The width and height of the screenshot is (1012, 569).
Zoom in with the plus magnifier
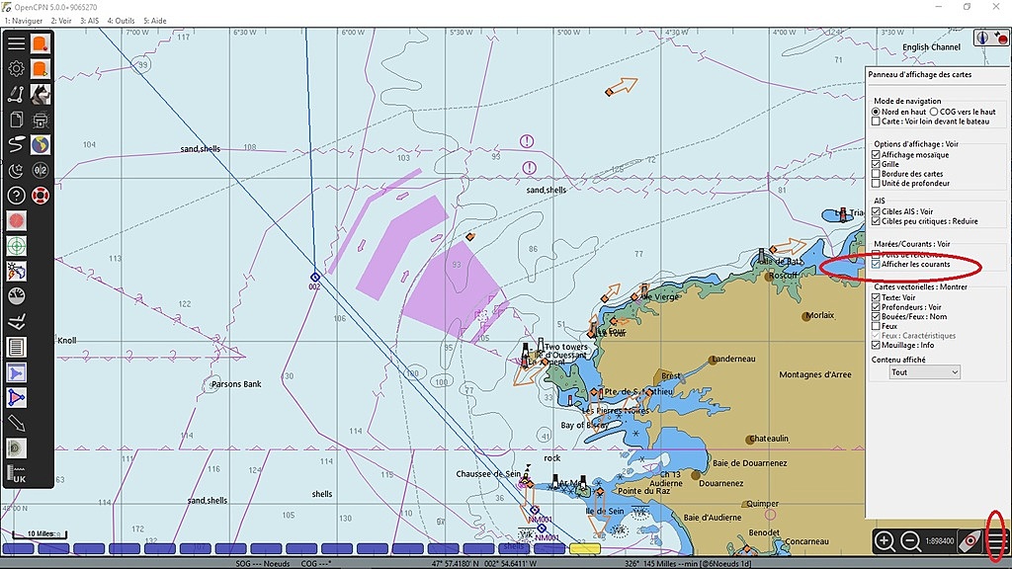[885, 541]
